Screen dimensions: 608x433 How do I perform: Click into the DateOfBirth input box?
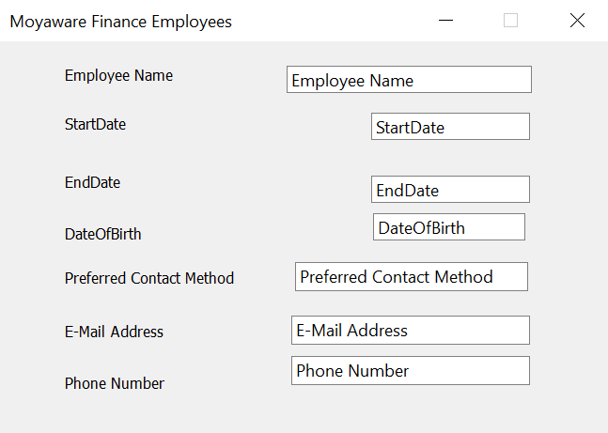tap(448, 227)
